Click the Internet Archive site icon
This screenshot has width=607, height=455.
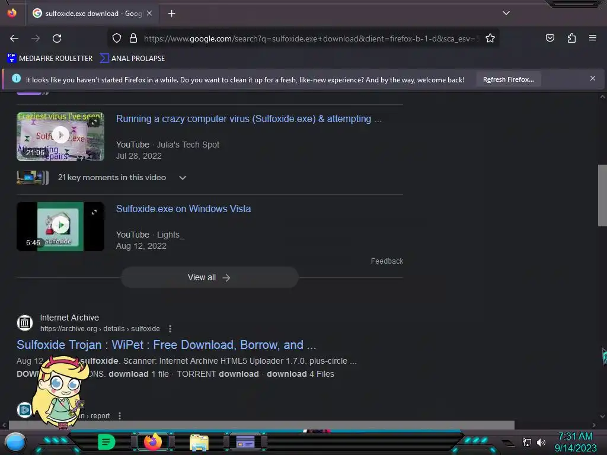tap(25, 323)
